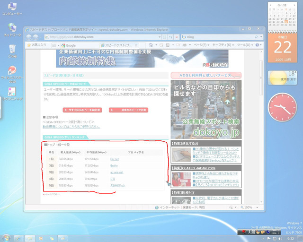This screenshot has height=242, width=303.
Task: Close the スピードテスト tab with its X
Action: (x=136, y=45)
